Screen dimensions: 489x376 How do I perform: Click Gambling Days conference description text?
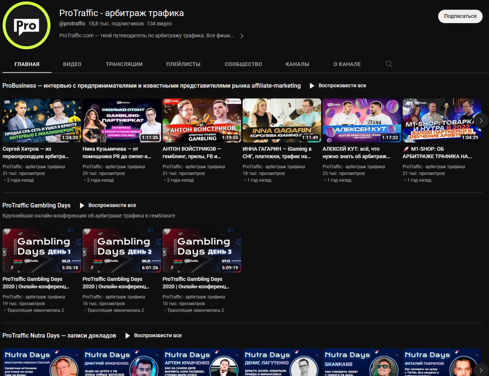[x=89, y=216]
